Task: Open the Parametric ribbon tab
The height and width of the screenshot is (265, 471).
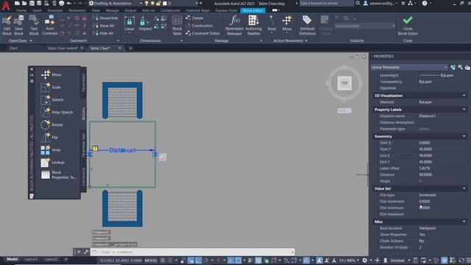Action: coord(77,10)
